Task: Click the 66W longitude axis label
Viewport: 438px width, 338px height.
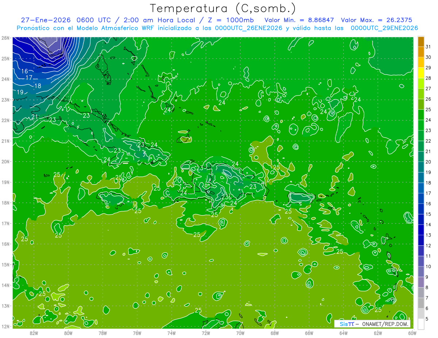Action: tap(309, 333)
